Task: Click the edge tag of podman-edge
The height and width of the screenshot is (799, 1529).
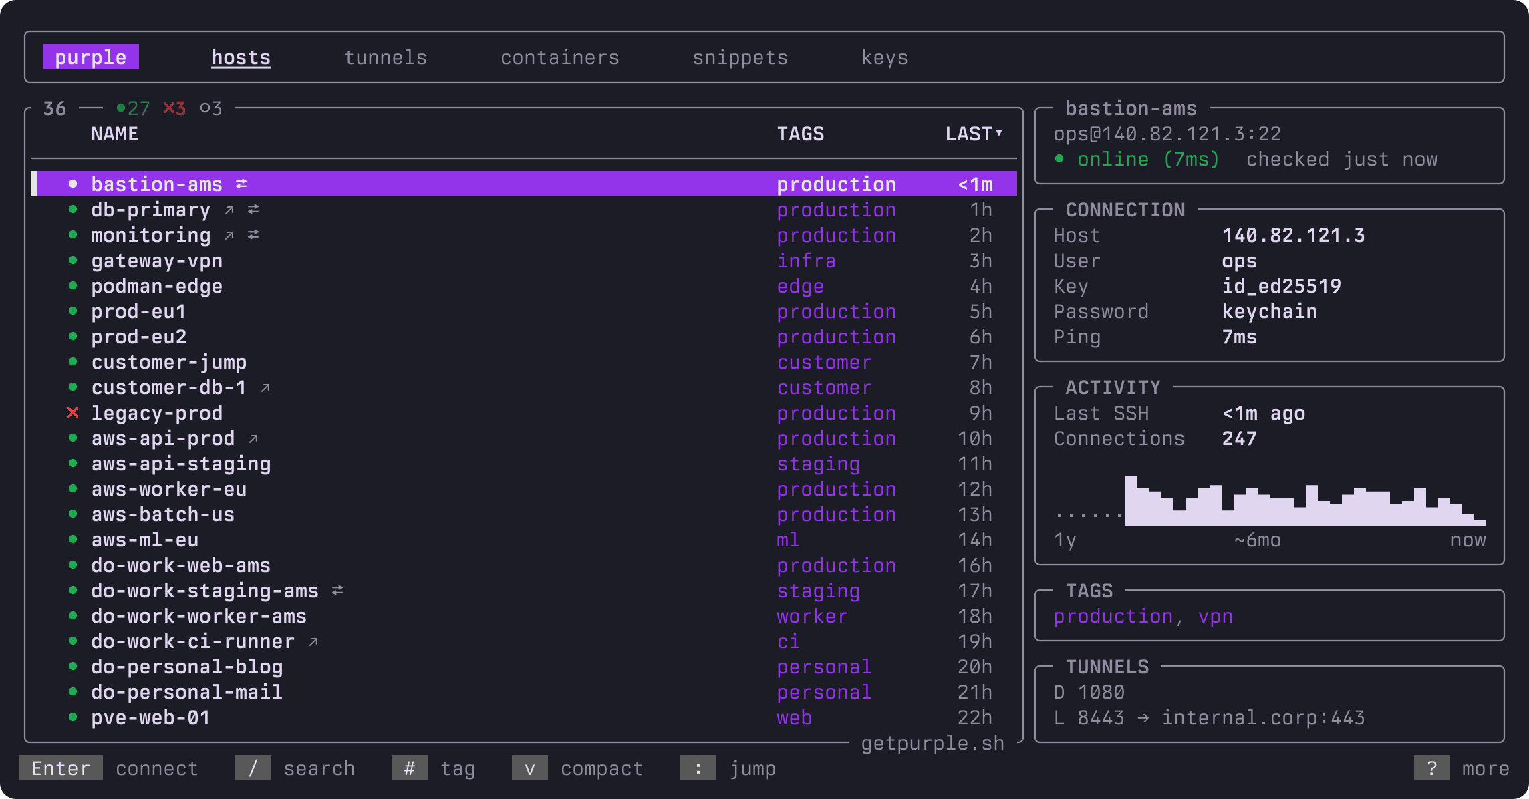Action: pyautogui.click(x=801, y=286)
